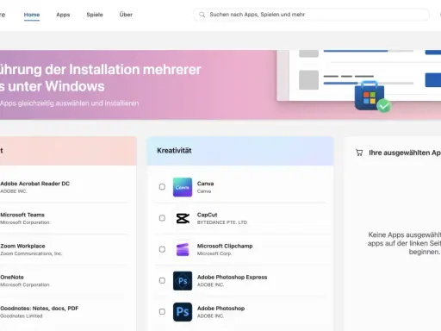
Task: Open the Spiele tab
Action: coord(95,15)
